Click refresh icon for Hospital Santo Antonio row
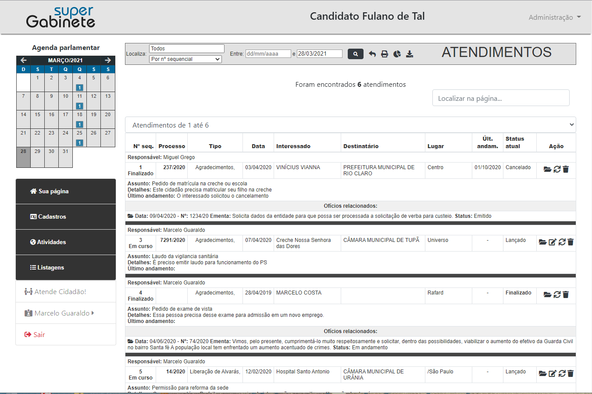This screenshot has height=394, width=592. click(562, 373)
